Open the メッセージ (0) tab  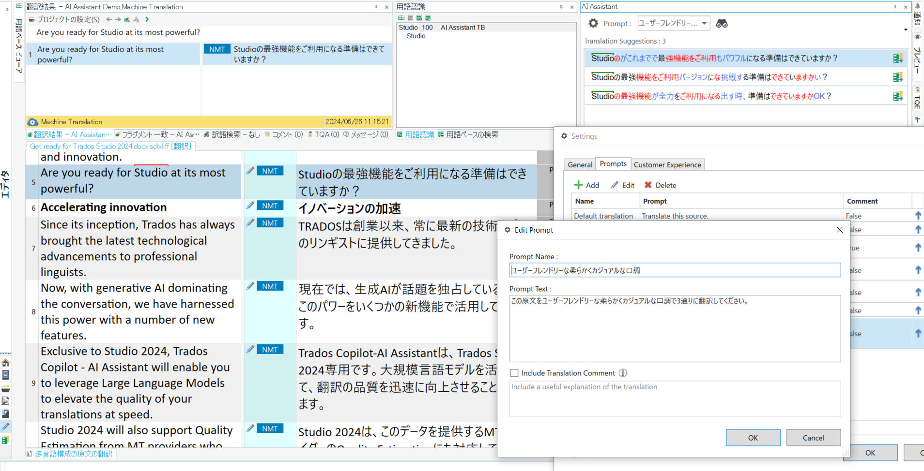tap(366, 134)
